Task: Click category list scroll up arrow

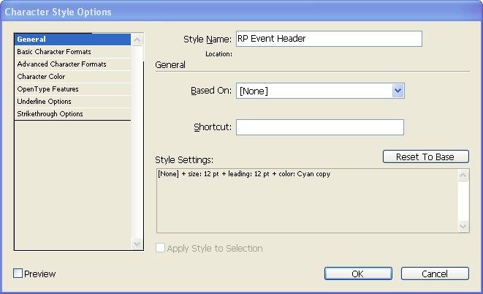Action: click(x=137, y=39)
